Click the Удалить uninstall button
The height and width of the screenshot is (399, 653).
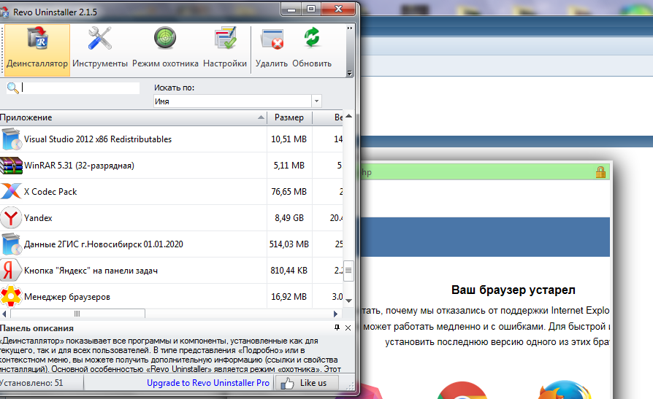[272, 50]
